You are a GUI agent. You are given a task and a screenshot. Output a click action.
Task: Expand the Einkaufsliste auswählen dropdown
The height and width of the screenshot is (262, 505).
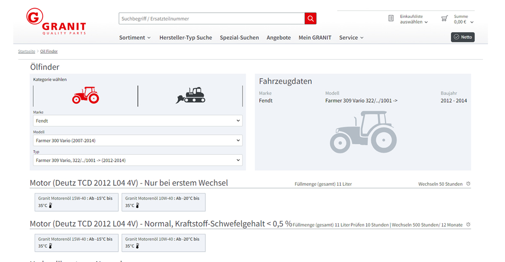pos(414,22)
